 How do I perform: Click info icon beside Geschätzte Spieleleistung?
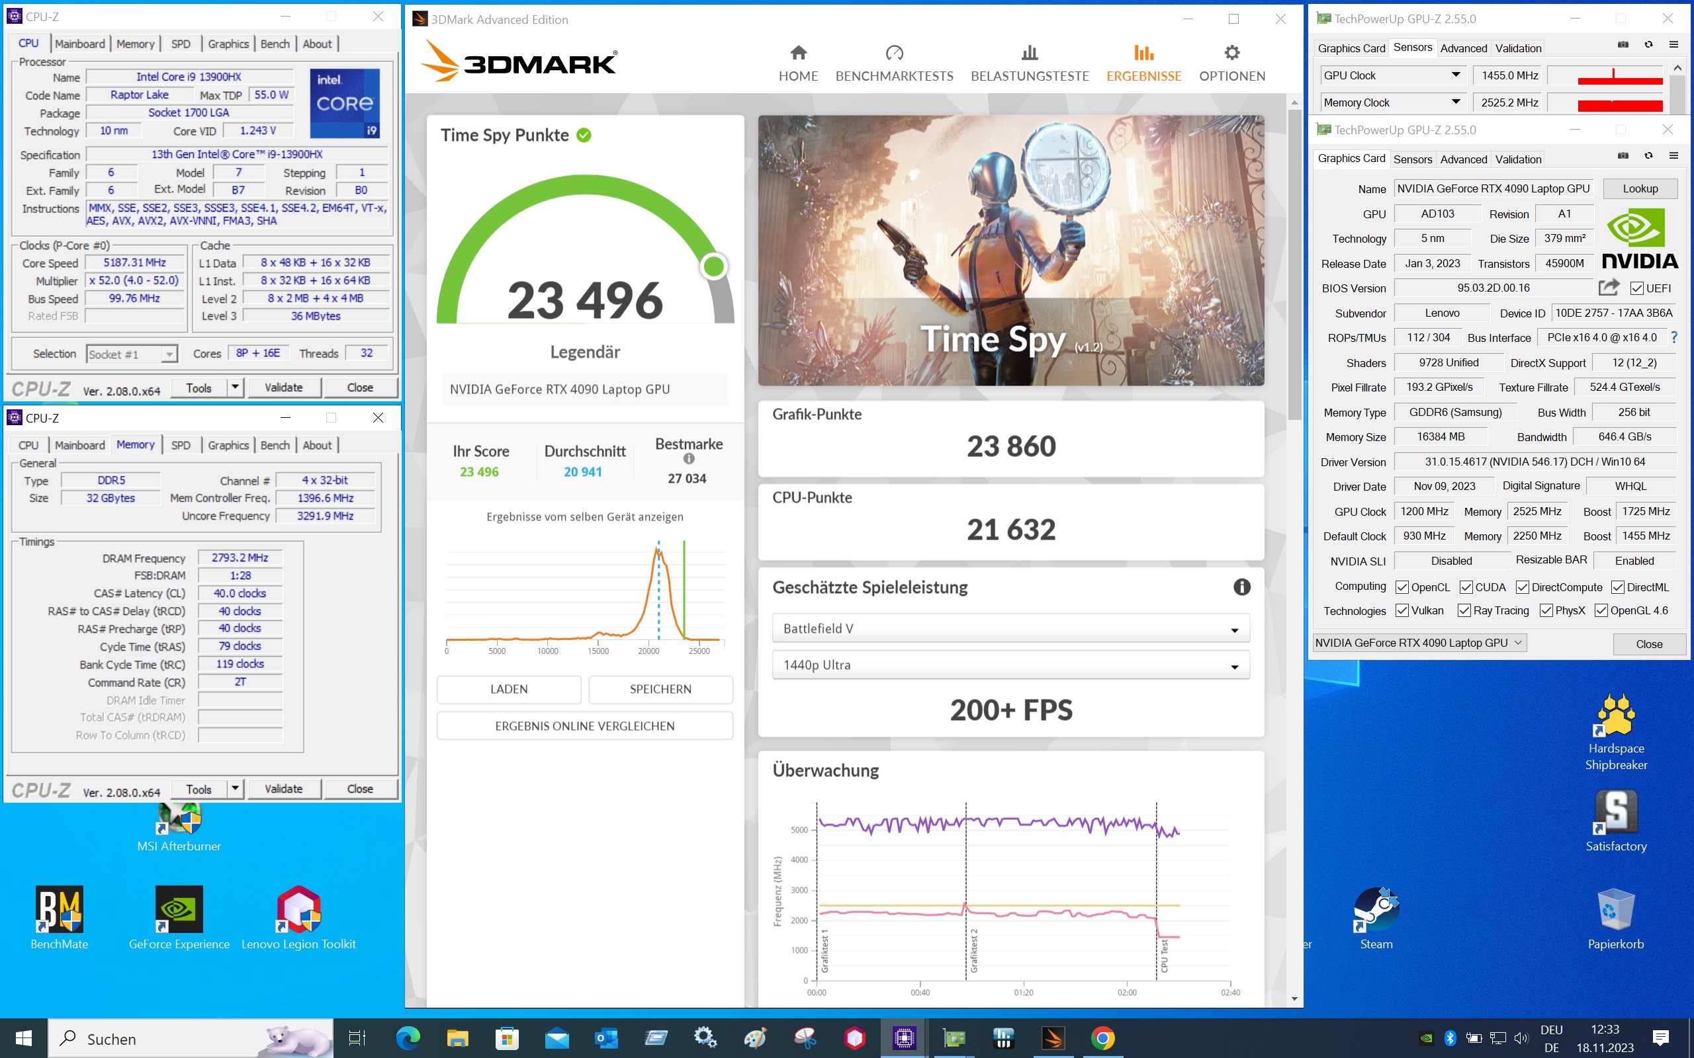(x=1242, y=587)
